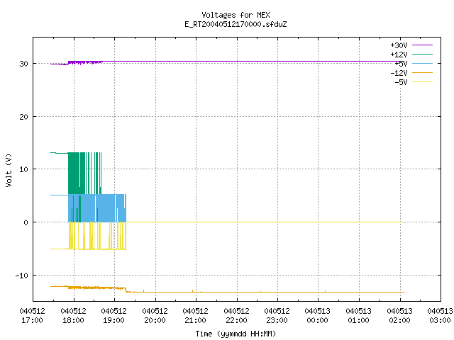Click the -5V legend label
The image size is (454, 340).
click(x=401, y=82)
